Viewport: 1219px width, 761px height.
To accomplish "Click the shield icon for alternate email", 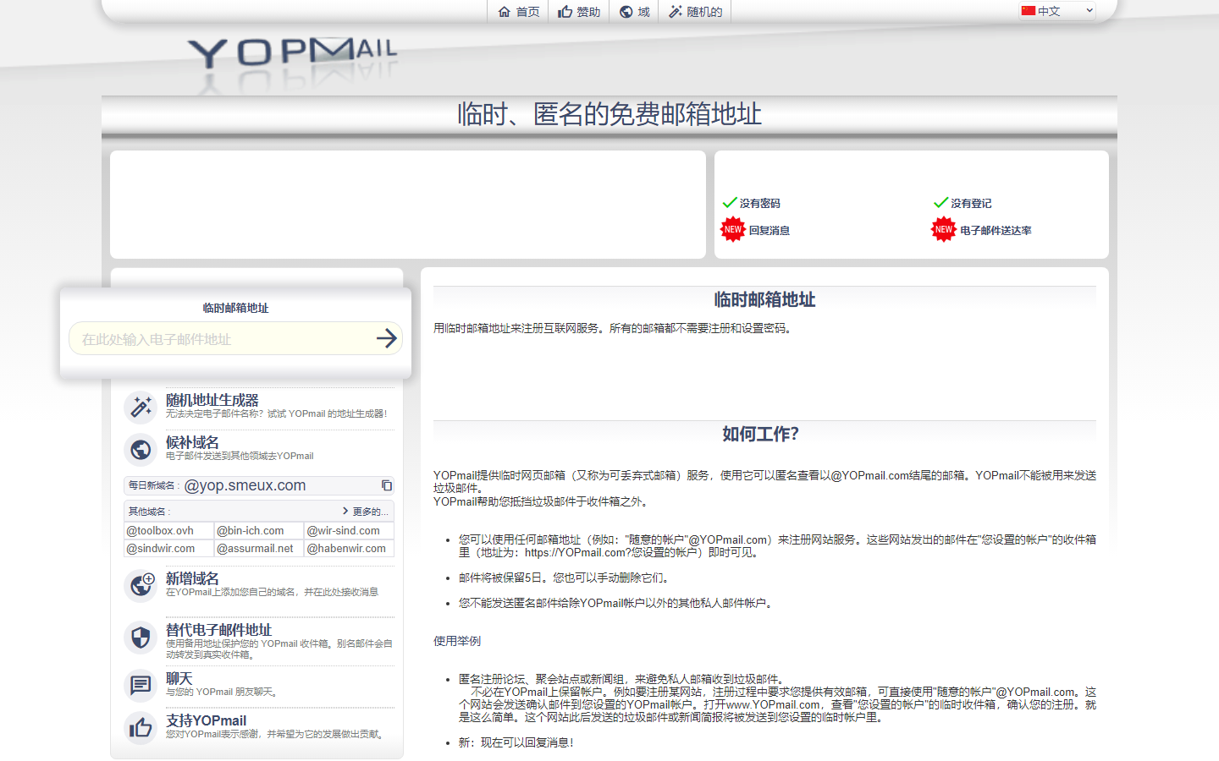I will (x=141, y=637).
